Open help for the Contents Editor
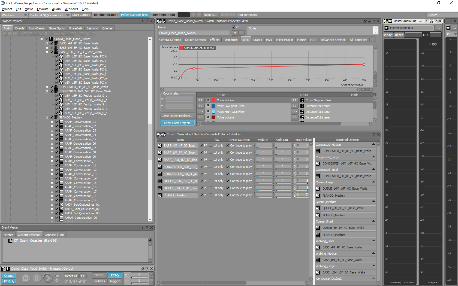Image resolution: width=458 pixels, height=286 pixels. pos(374,134)
